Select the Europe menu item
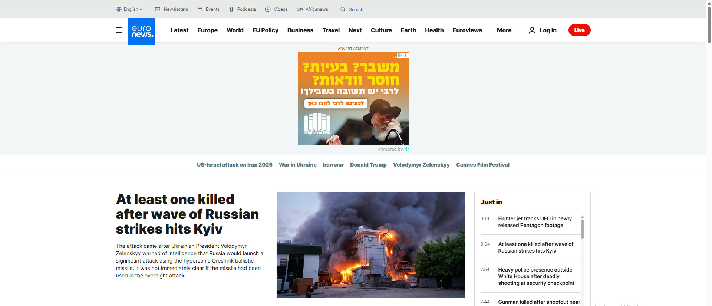Viewport: 712px width, 306px height. (x=207, y=30)
